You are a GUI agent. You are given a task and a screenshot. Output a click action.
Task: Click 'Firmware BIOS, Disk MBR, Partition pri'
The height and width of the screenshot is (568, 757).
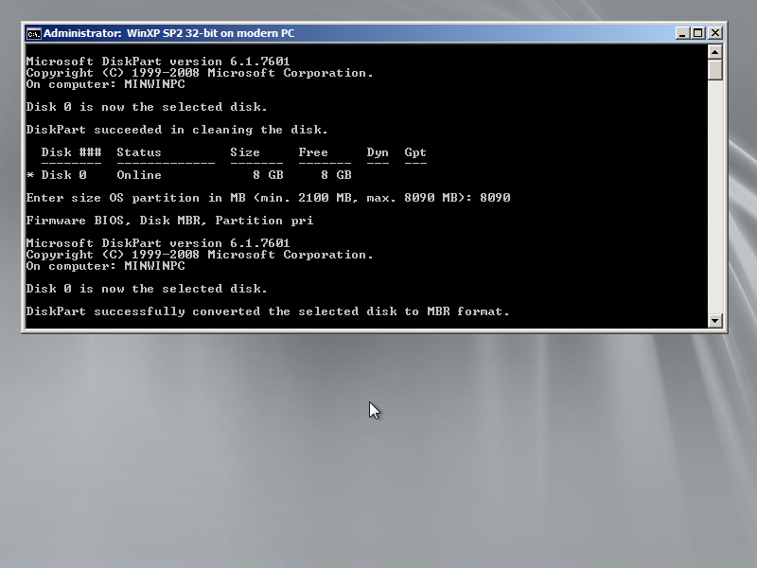169,221
